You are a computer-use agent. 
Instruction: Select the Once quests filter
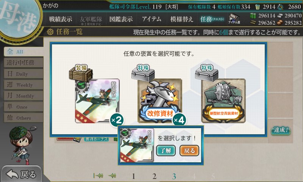(23, 107)
